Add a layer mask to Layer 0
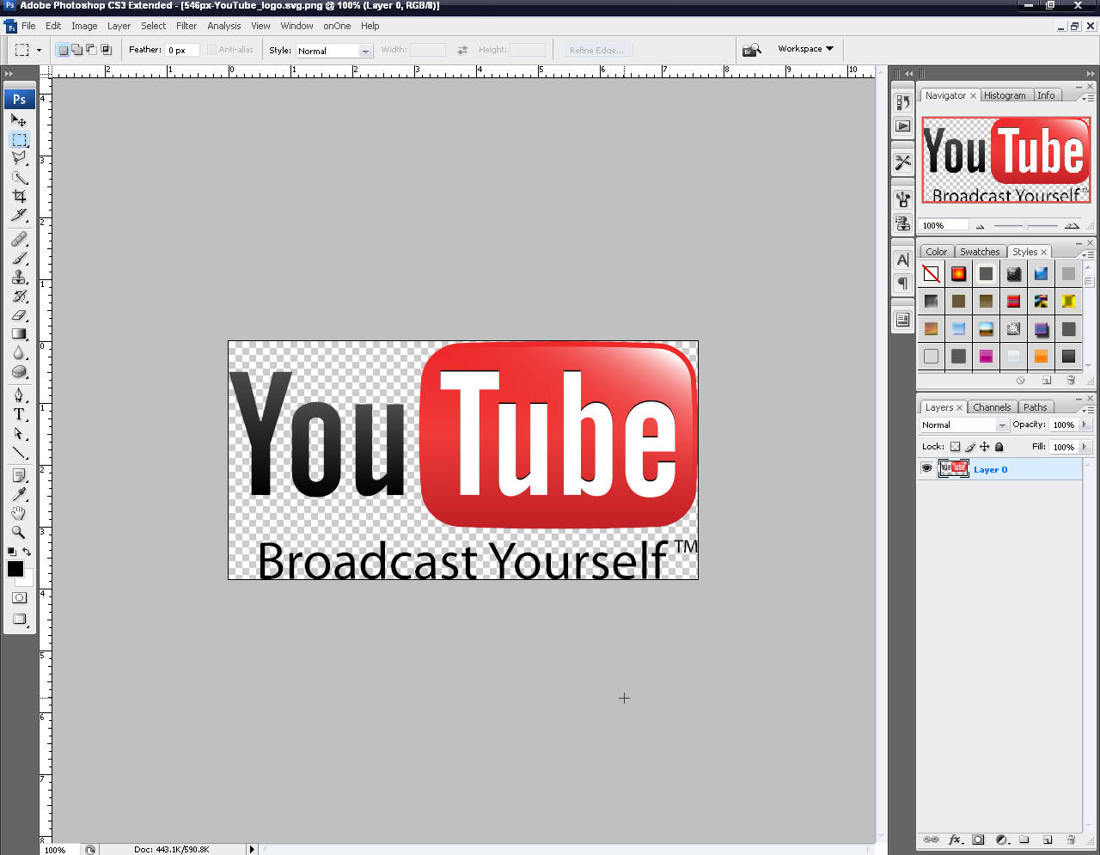Screen dimensions: 1100x855 tap(978, 840)
